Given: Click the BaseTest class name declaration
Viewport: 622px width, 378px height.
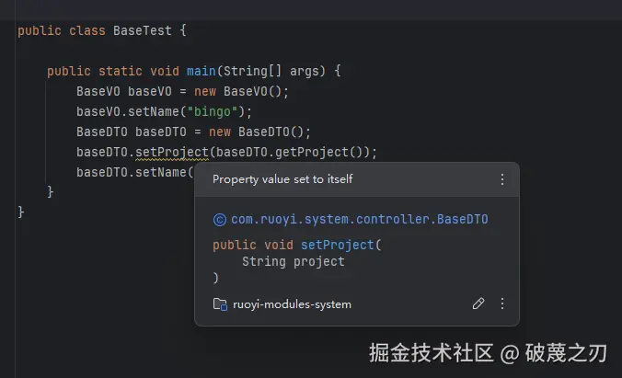Looking at the screenshot, I should pos(143,30).
